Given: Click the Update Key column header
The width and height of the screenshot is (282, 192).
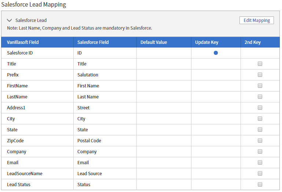Looking at the screenshot, I should click(216, 42).
